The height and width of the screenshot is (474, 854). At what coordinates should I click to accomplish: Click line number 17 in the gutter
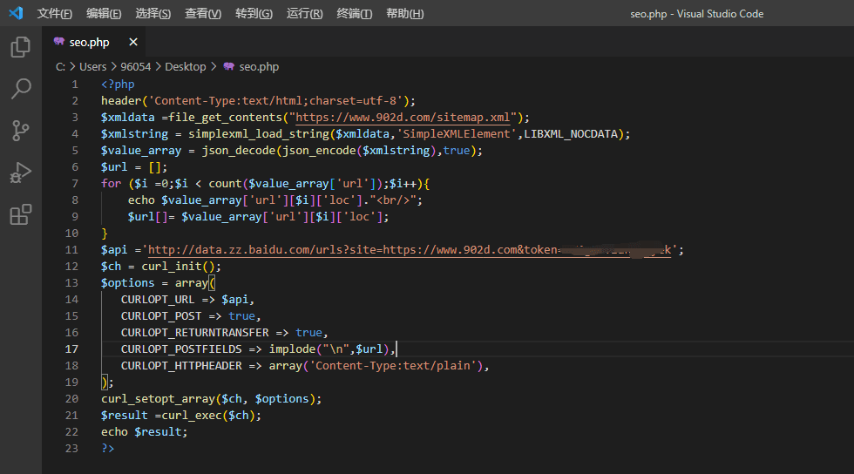(x=72, y=349)
